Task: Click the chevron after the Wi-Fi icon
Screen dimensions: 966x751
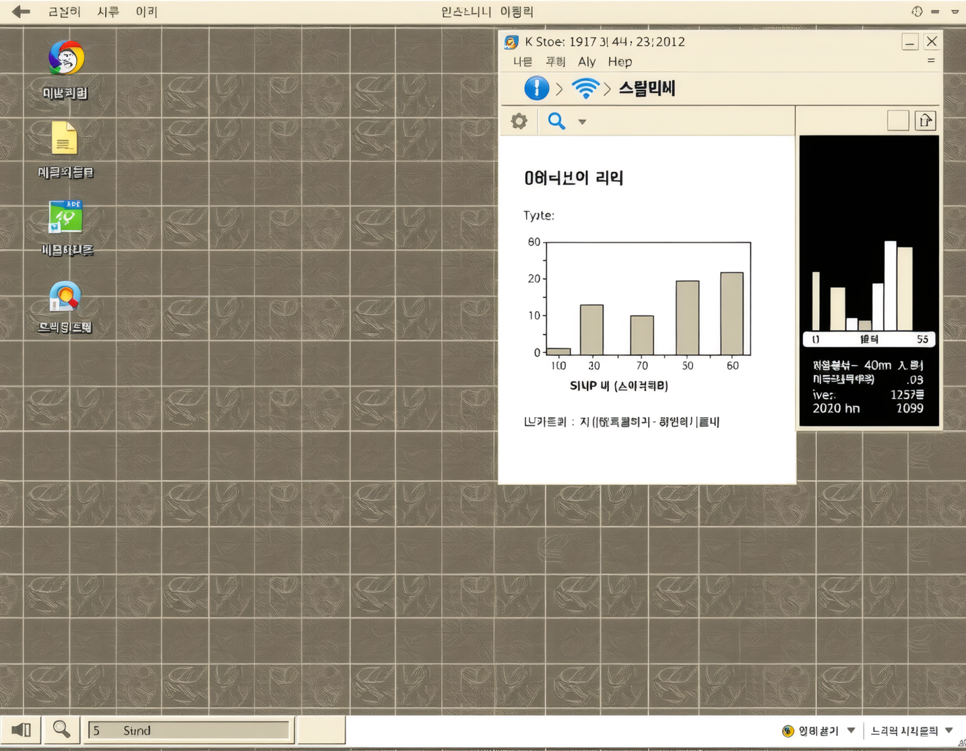Action: [x=607, y=89]
